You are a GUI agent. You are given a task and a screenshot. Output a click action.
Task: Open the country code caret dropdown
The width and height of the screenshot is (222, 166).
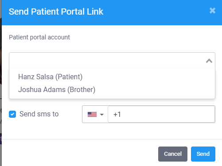tap(102, 114)
